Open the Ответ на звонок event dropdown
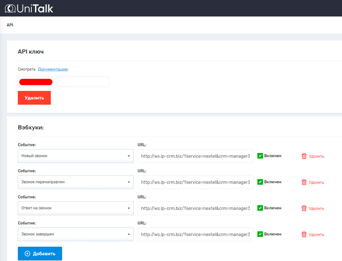This screenshot has width=342, height=261. [x=76, y=208]
